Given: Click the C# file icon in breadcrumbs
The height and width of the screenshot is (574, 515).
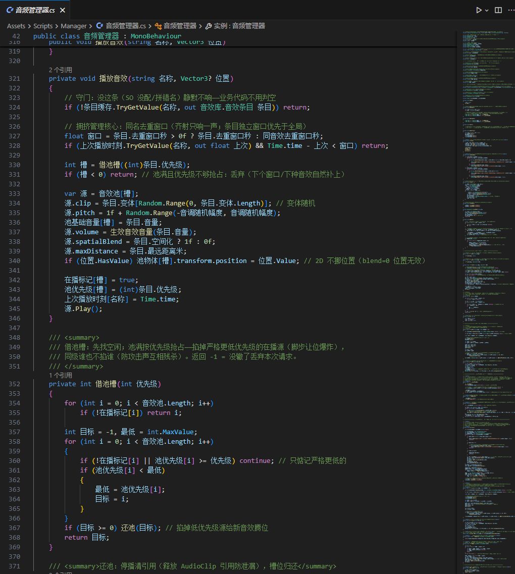Looking at the screenshot, I should [x=99, y=26].
